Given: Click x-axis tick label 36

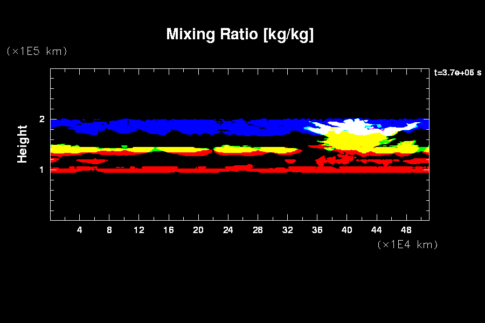Looking at the screenshot, I should click(x=317, y=230).
